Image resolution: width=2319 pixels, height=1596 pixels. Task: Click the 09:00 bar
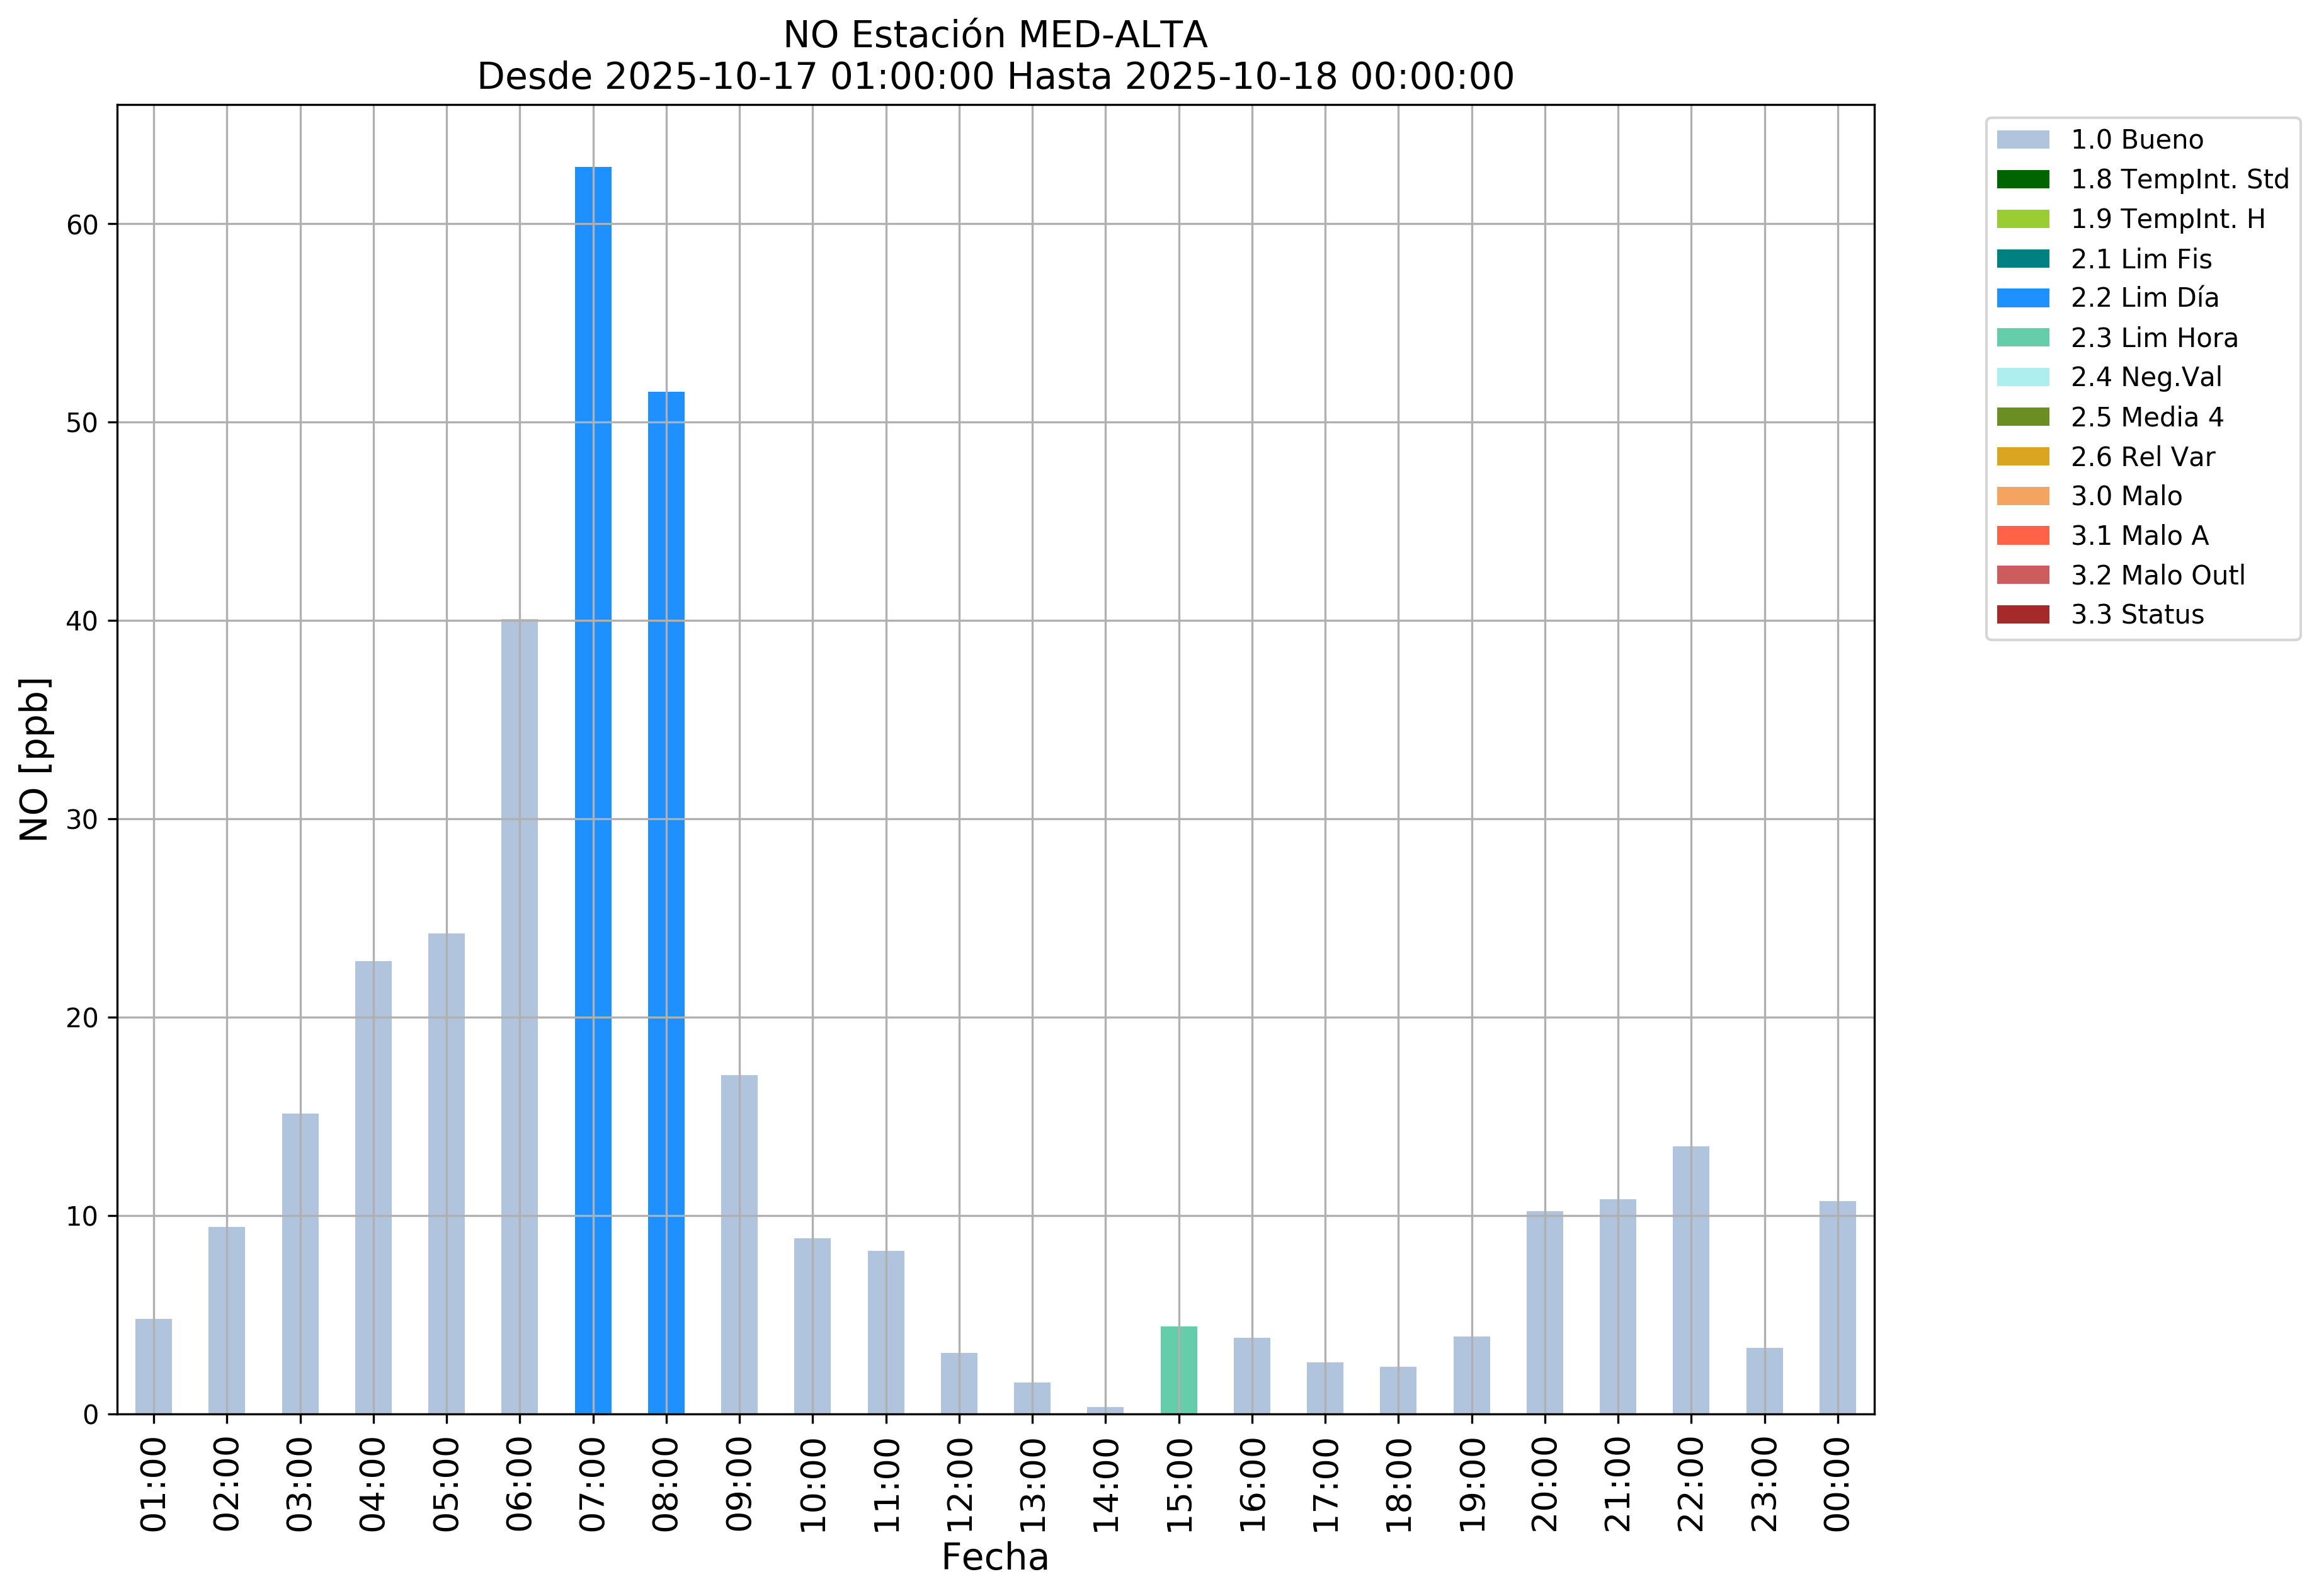click(x=739, y=1244)
